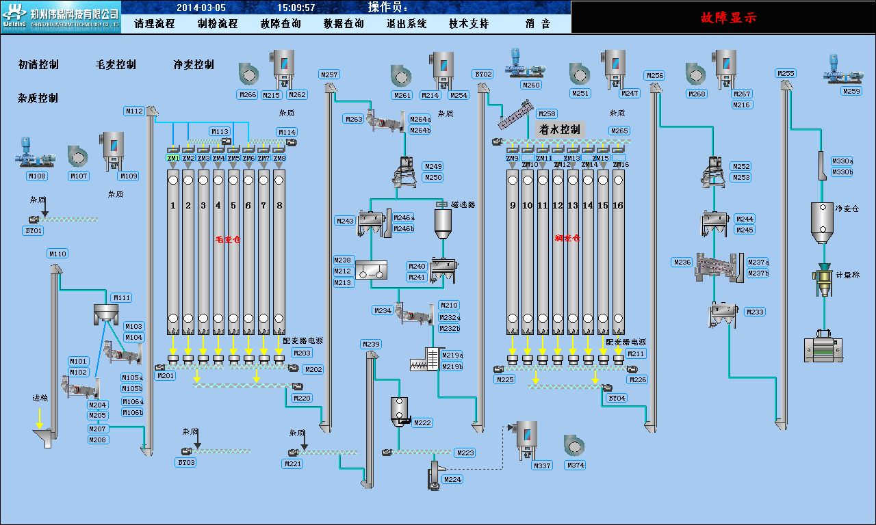
Task: Toggle the ZM2 silo gate
Action: [x=188, y=158]
